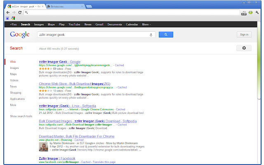Close the zzllrr imager geek tab
The height and width of the screenshot is (165, 264).
pos(42,7)
